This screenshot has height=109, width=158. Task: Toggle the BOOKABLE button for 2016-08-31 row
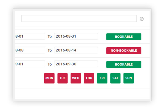[124, 37]
